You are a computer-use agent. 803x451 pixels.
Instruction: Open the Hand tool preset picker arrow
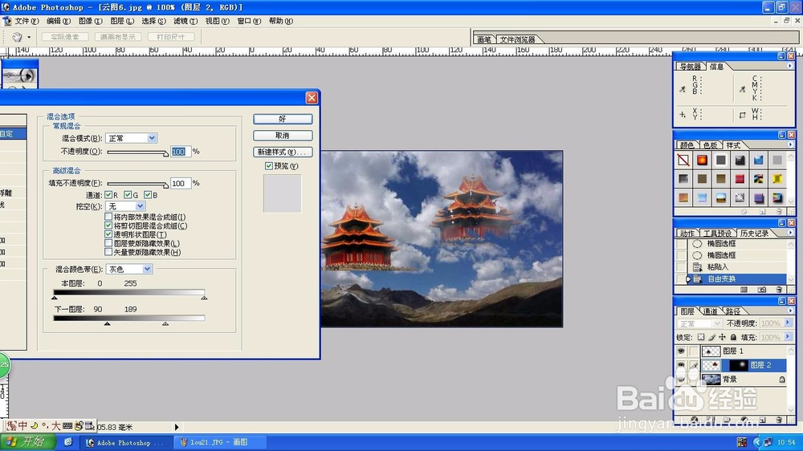29,38
